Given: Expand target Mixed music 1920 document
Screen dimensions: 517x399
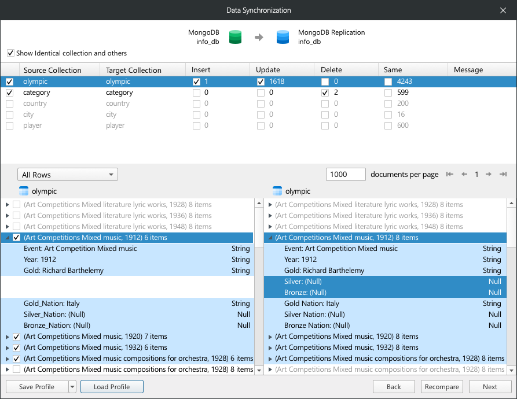Looking at the screenshot, I should pos(270,337).
